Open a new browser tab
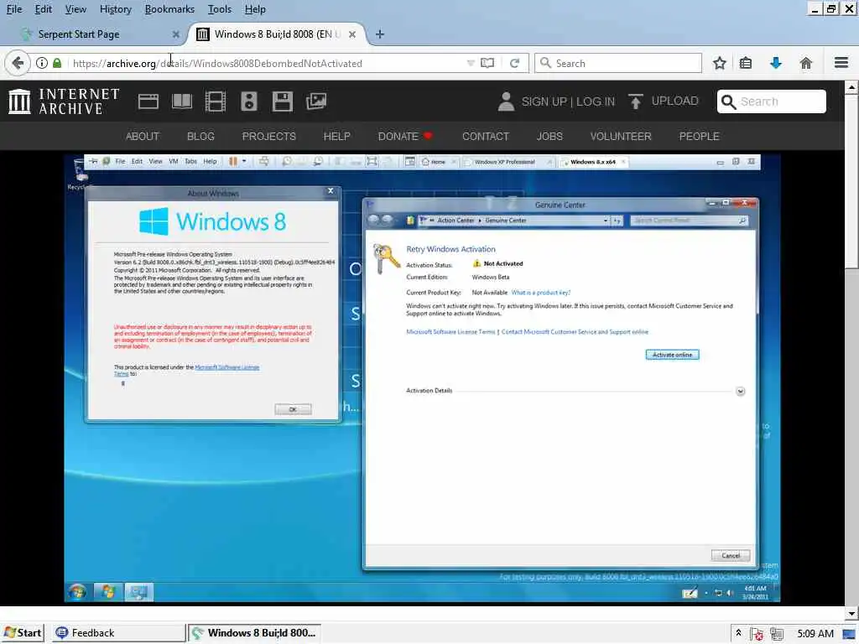This screenshot has width=859, height=644. pyautogui.click(x=380, y=34)
